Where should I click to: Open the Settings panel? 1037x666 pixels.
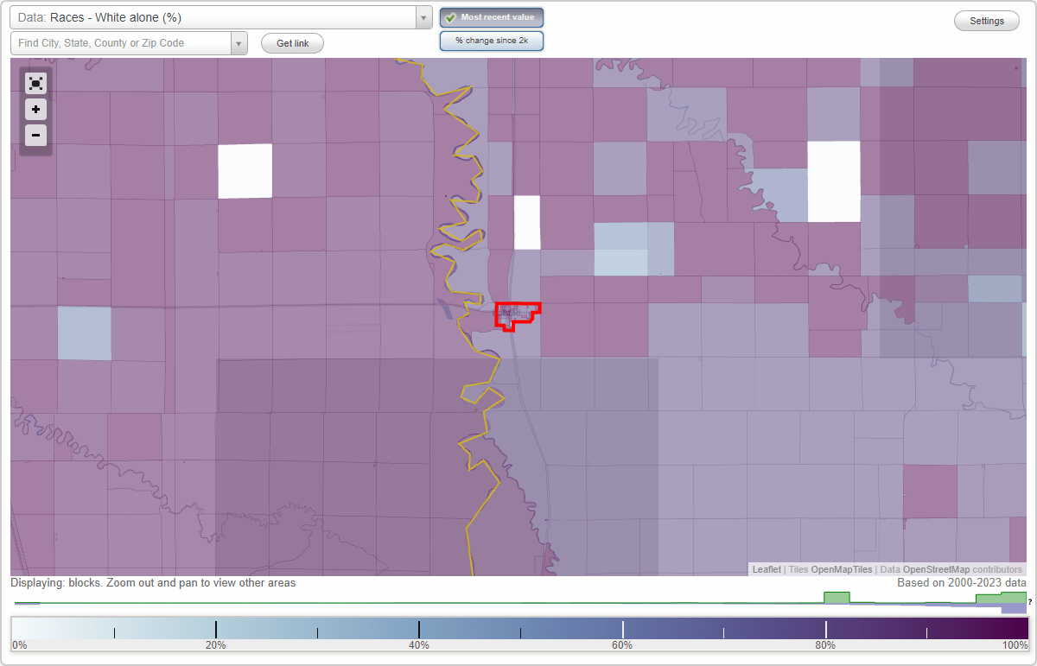coord(986,20)
